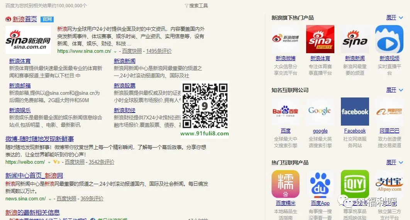This screenshot has height=220, width=410.
Task: Open the 1495条评价 reviews link
Action: click(x=159, y=51)
